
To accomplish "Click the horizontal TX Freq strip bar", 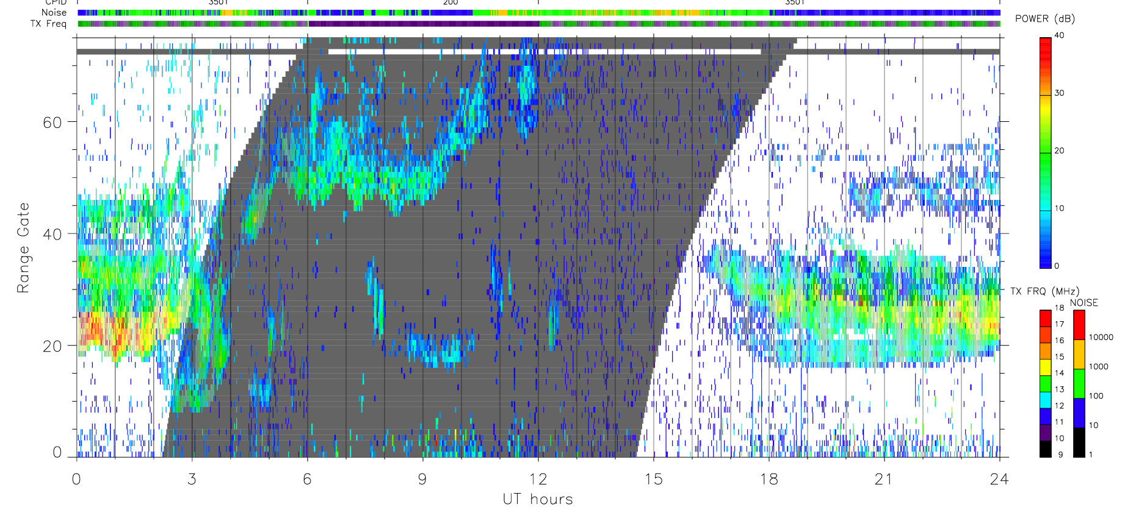I will pyautogui.click(x=539, y=24).
